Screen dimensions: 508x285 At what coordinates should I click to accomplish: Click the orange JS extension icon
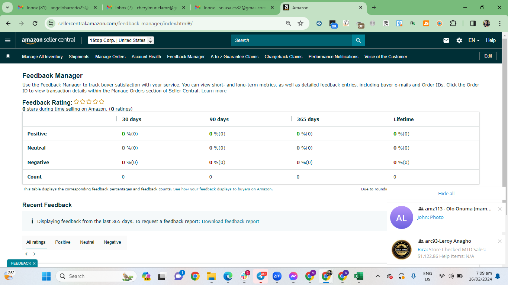pyautogui.click(x=426, y=23)
